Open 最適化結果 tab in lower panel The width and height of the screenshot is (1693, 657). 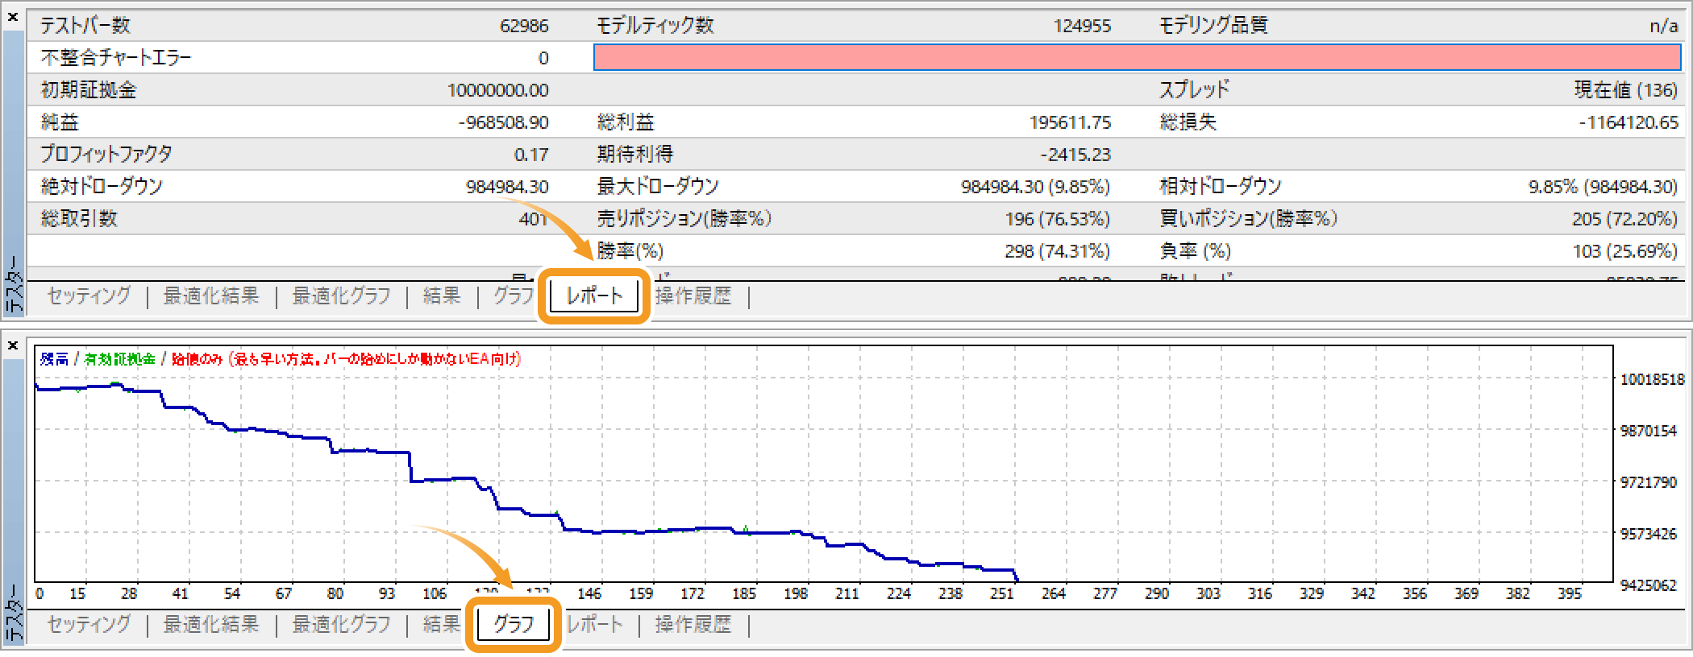tap(211, 624)
